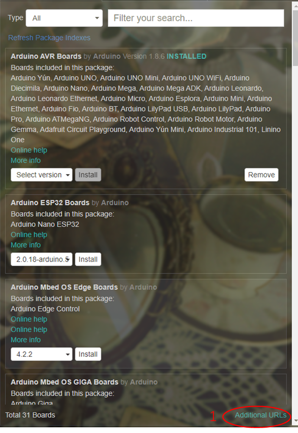The height and width of the screenshot is (433, 298).
Task: Click the scrollbar down arrow
Action: pyautogui.click(x=295, y=420)
